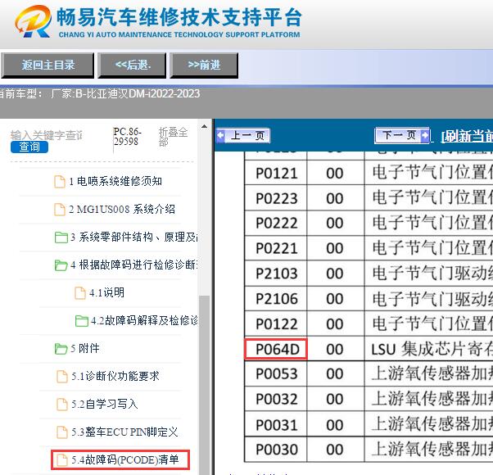Click open-folder icon of 5 附件
The image size is (493, 475).
tap(61, 349)
